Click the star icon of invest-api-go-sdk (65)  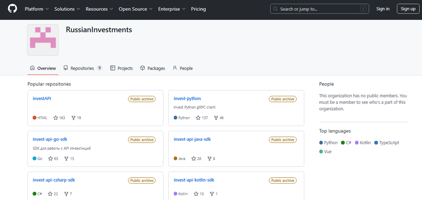click(50, 159)
